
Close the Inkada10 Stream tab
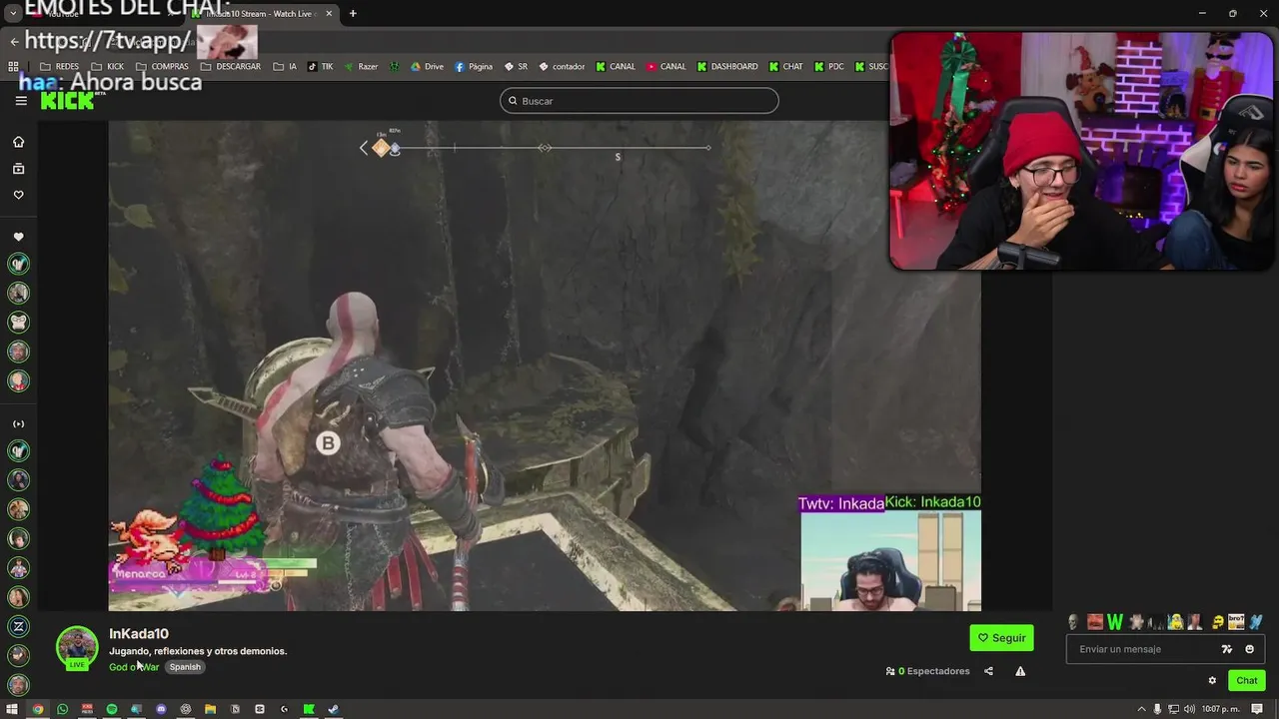click(329, 14)
